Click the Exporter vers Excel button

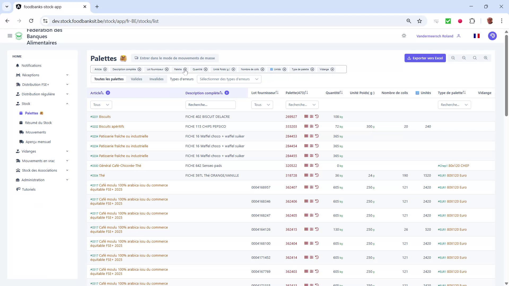[425, 58]
